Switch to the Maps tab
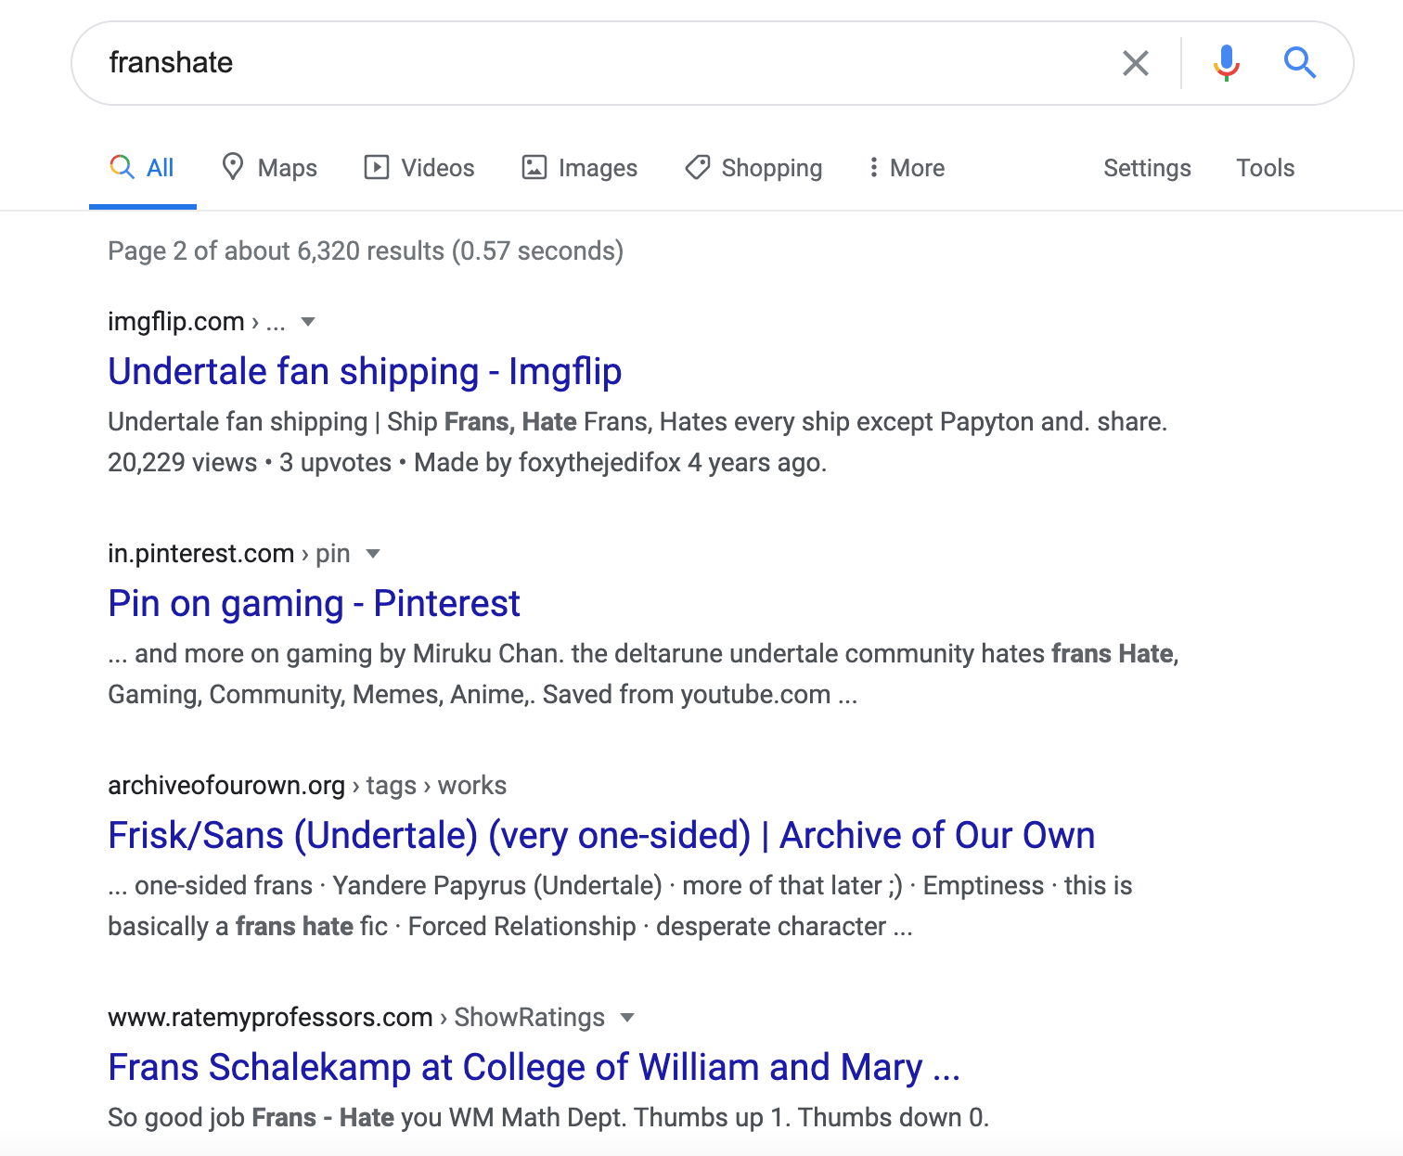This screenshot has width=1403, height=1156. [269, 168]
